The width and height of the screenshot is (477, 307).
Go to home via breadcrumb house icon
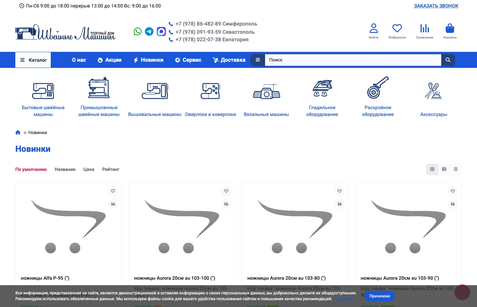(18, 133)
